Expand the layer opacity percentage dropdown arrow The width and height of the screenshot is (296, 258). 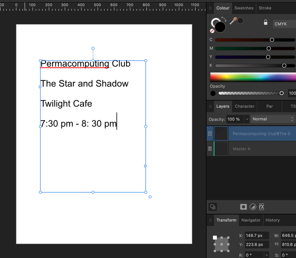[247, 119]
